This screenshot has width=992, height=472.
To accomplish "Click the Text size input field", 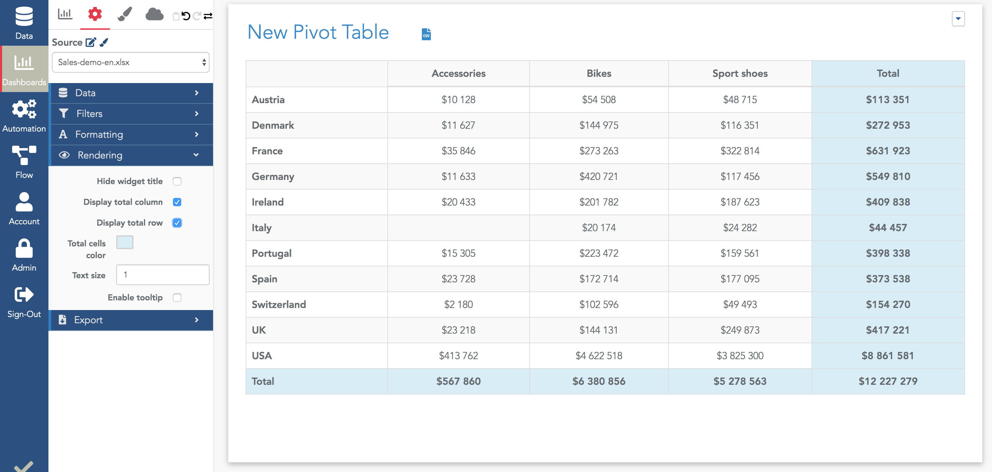I will point(163,275).
